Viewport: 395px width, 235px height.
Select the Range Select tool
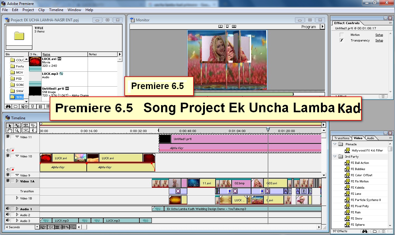(x=18, y=126)
